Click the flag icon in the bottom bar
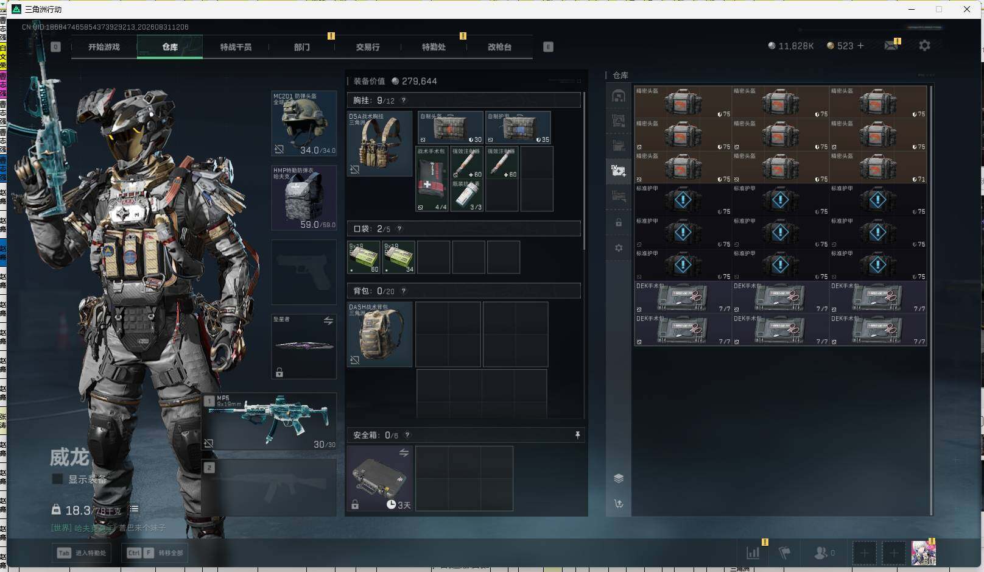Image resolution: width=984 pixels, height=572 pixels. coord(785,553)
